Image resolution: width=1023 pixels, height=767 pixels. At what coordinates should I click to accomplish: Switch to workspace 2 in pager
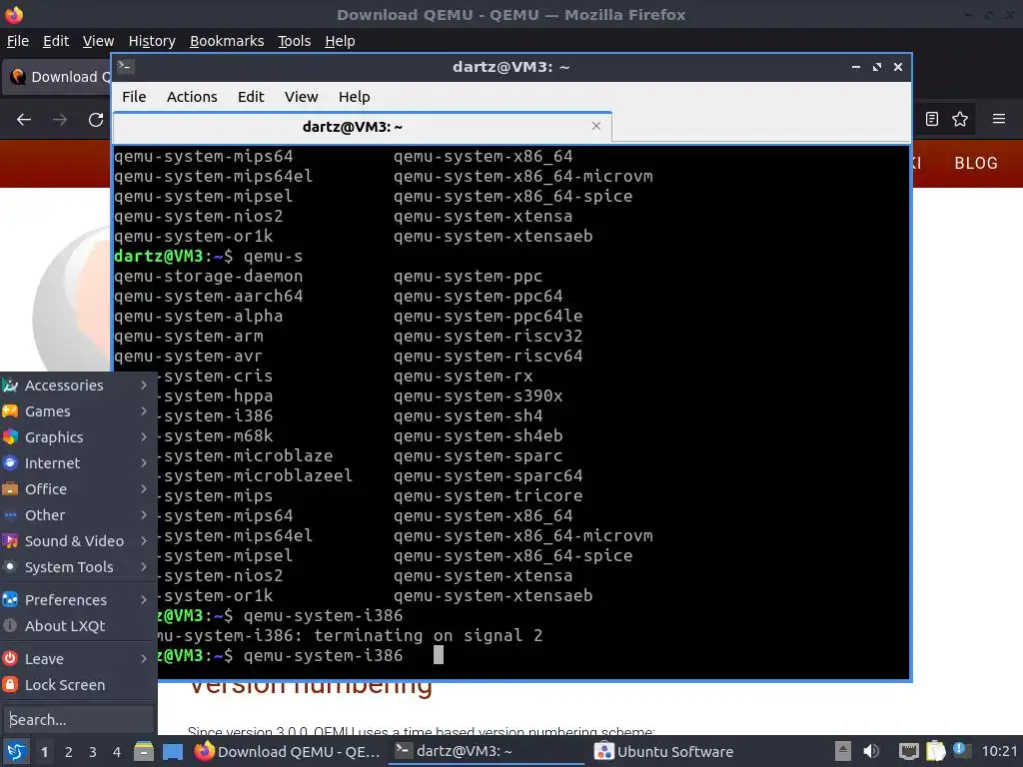pyautogui.click(x=69, y=752)
